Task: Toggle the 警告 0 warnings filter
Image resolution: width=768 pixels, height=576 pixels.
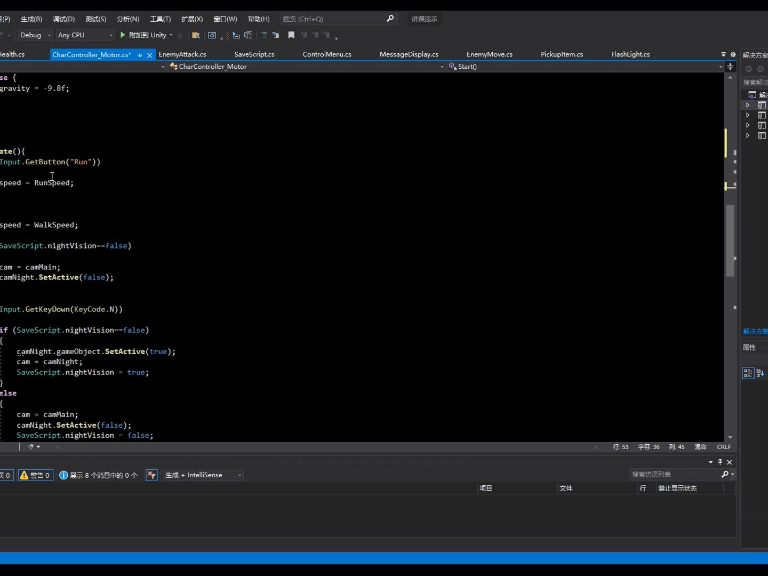Action: click(x=35, y=475)
